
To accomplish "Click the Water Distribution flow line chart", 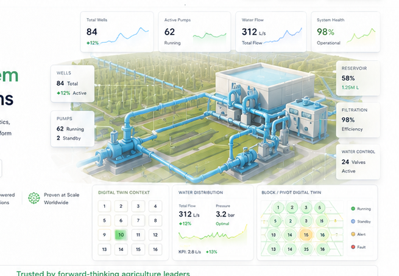I will (213, 233).
